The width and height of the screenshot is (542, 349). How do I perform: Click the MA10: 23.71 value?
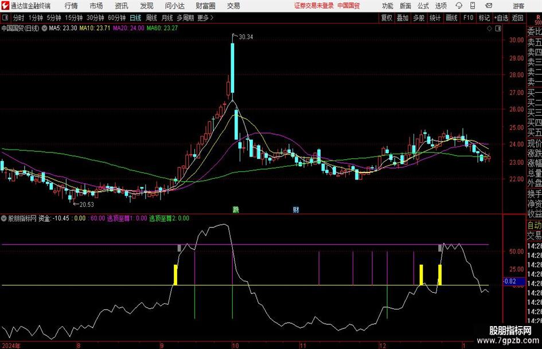[95, 28]
